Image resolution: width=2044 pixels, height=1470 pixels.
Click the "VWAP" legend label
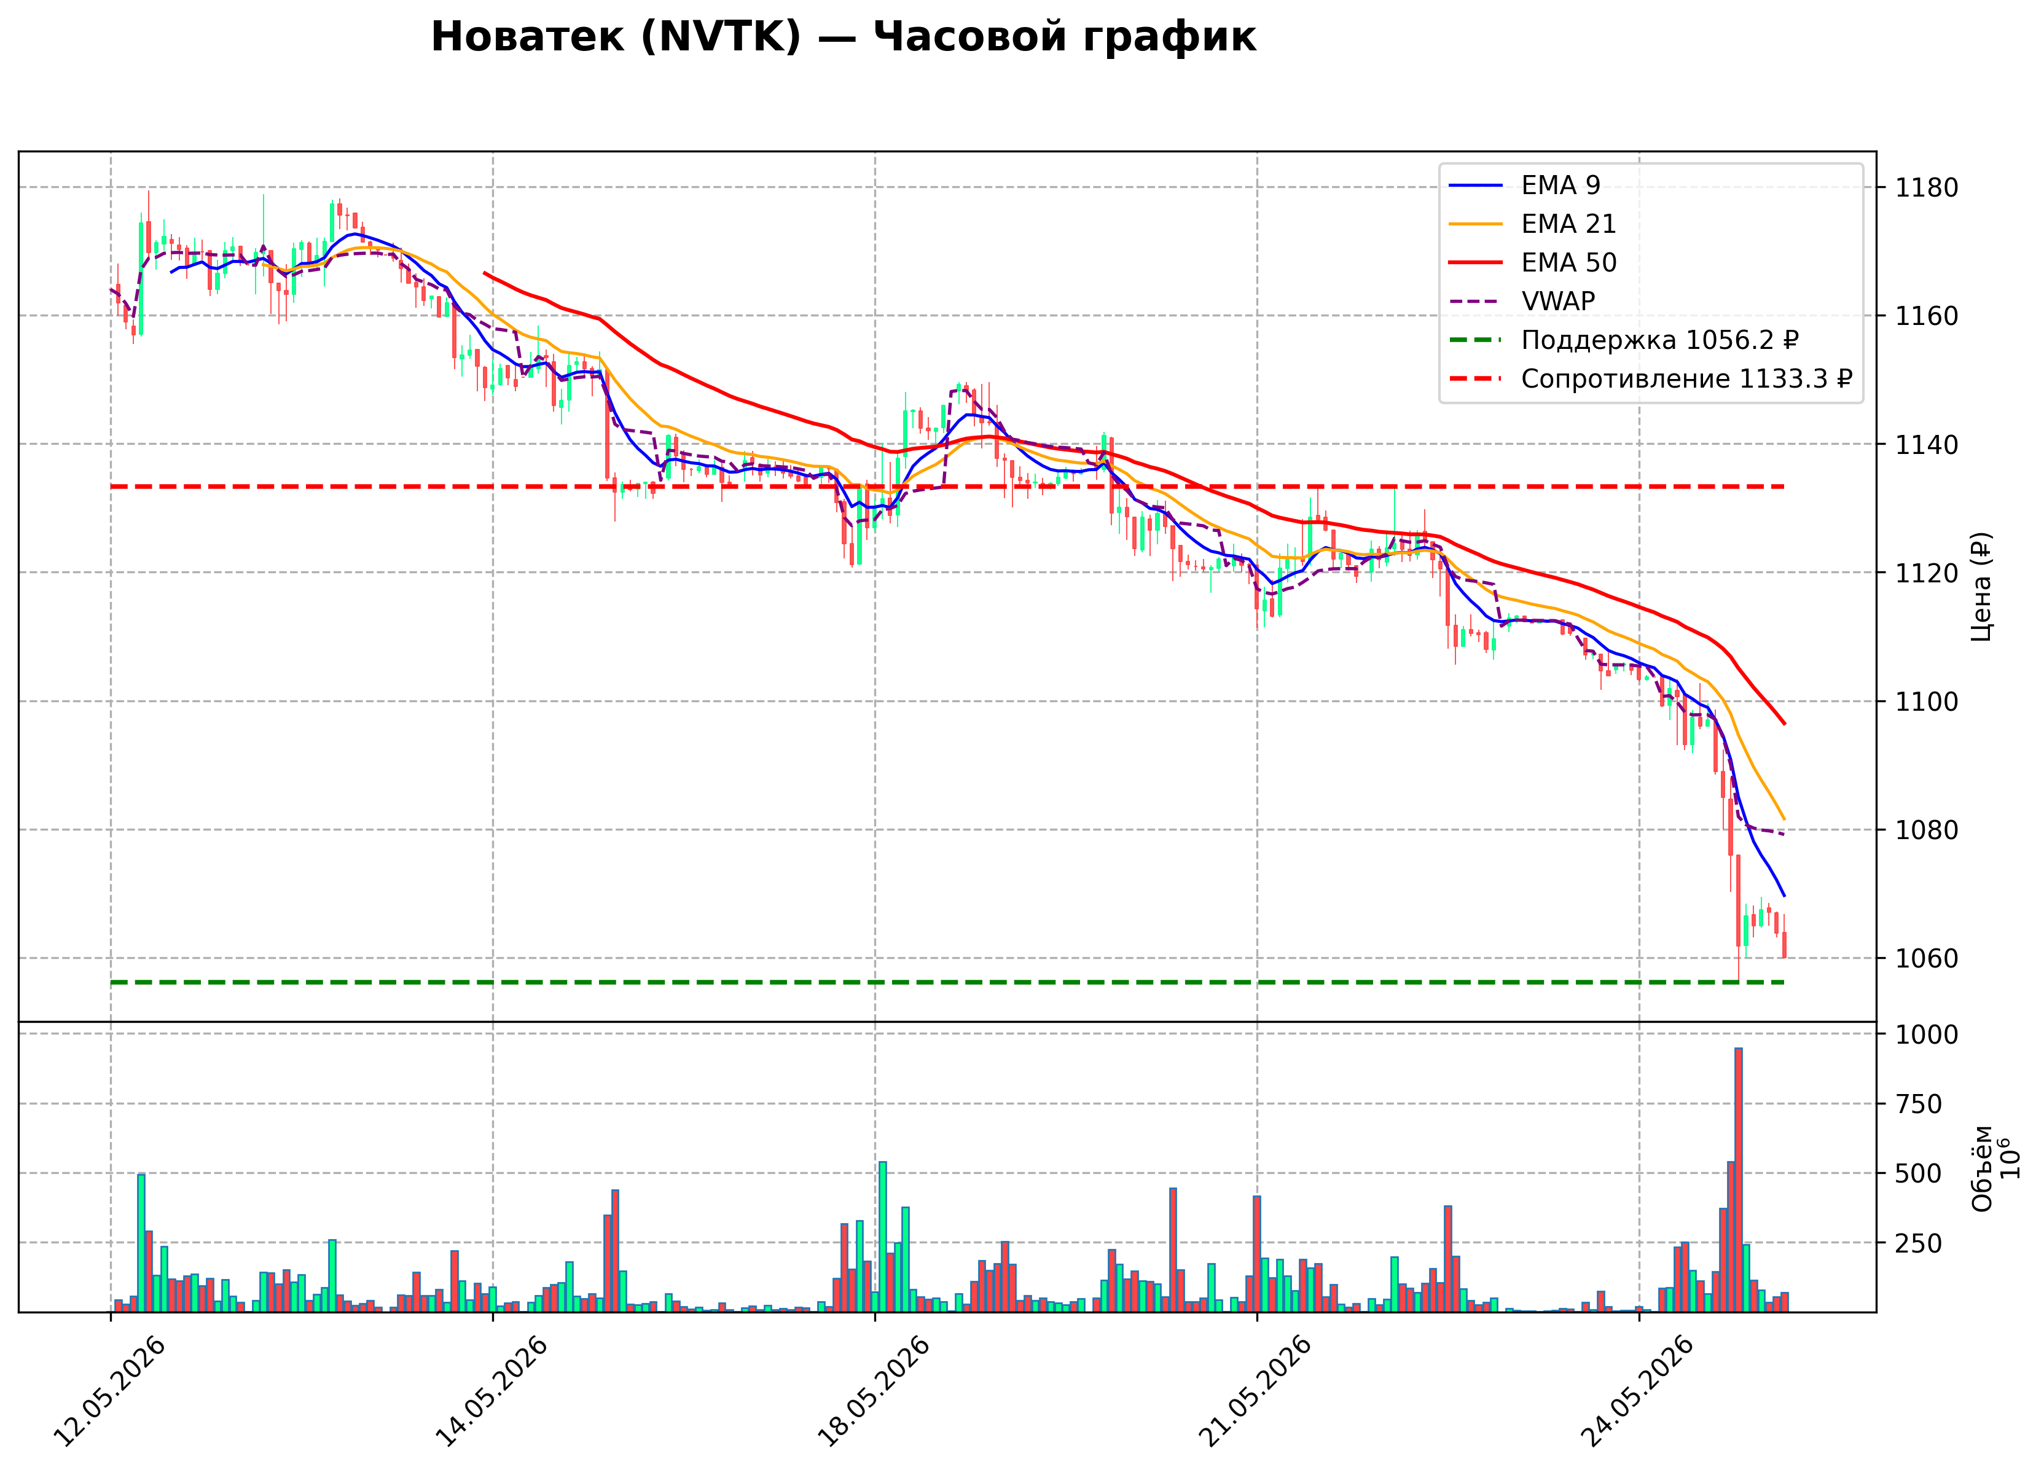coord(1558,302)
